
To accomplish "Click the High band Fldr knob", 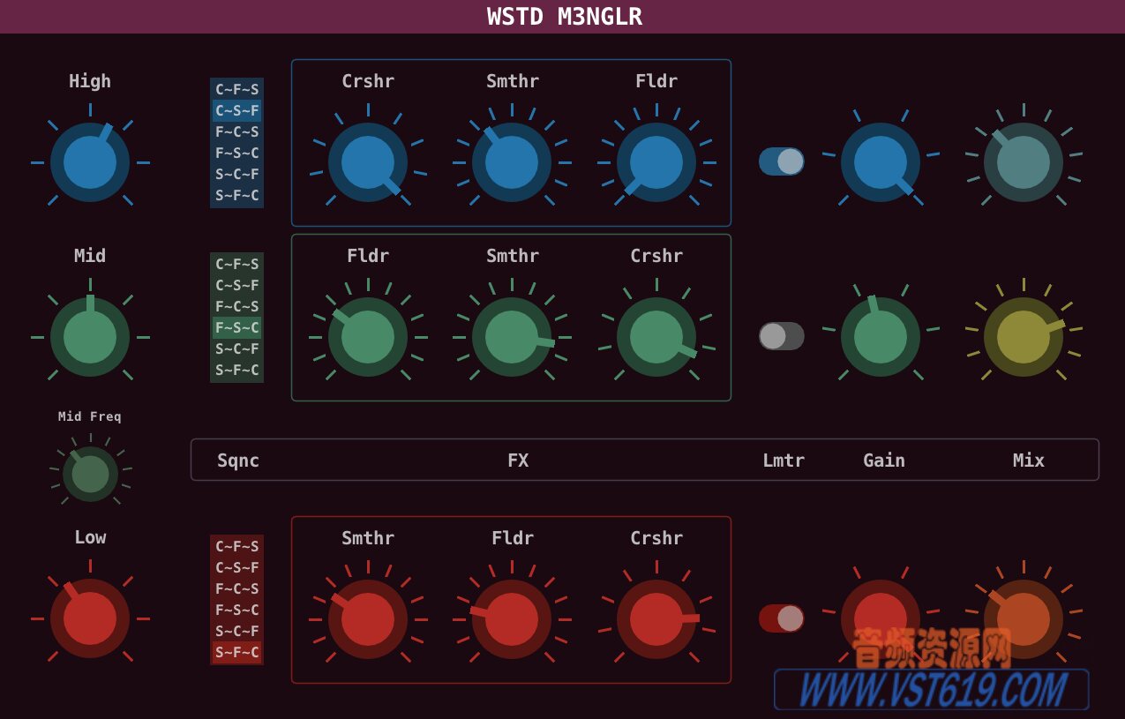I will pyautogui.click(x=656, y=161).
